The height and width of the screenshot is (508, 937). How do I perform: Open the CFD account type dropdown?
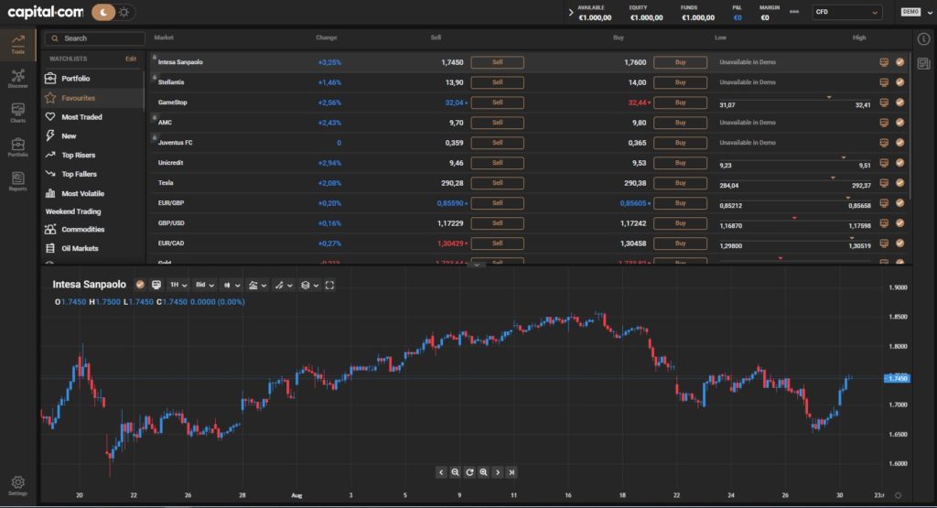846,12
